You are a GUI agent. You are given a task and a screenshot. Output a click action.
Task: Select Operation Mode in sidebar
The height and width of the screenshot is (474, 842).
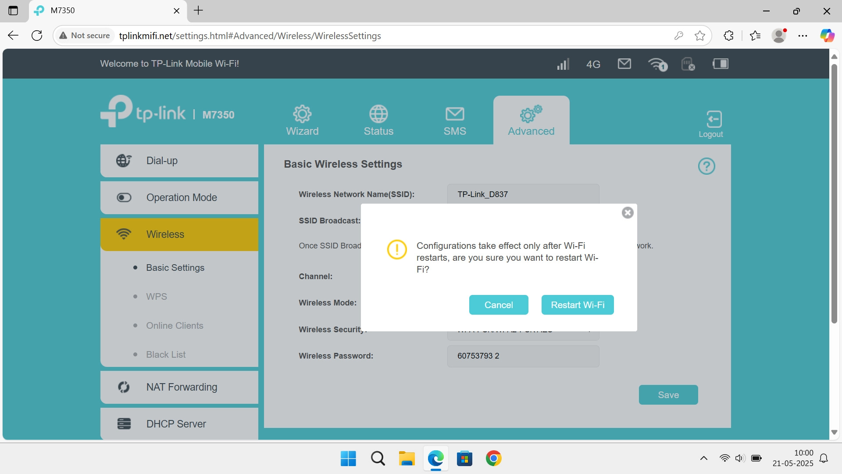pos(179,197)
